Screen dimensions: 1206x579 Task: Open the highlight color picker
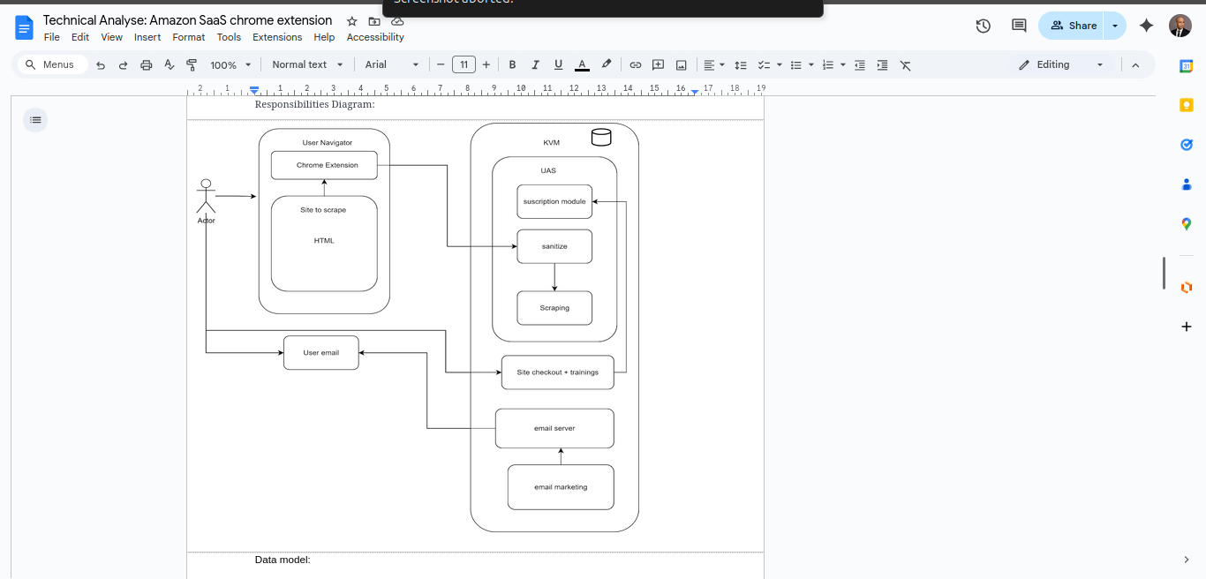click(607, 65)
